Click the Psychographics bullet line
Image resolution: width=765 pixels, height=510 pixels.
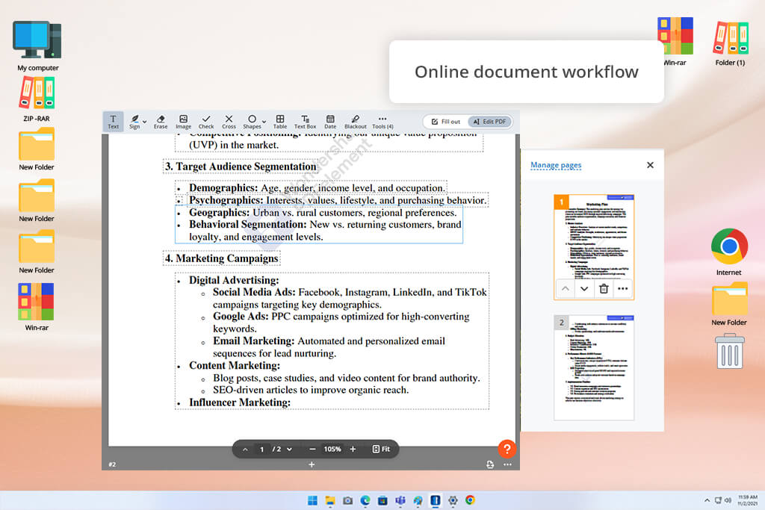point(338,200)
